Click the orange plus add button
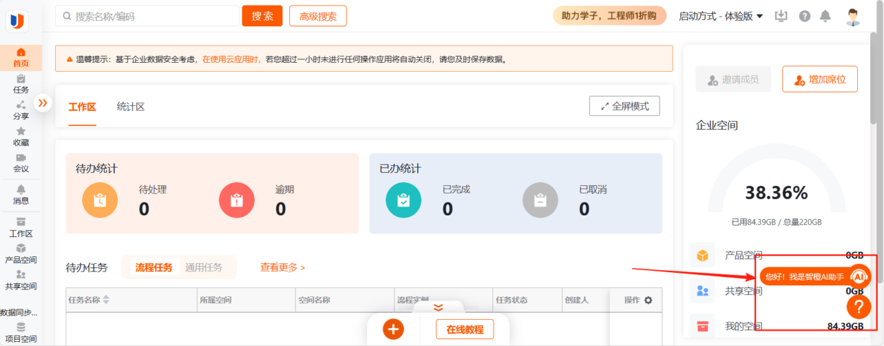The image size is (884, 346). point(394,329)
